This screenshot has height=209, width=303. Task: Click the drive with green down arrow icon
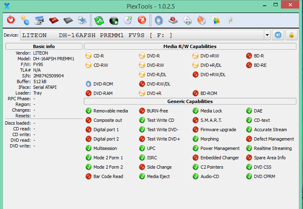click(x=187, y=20)
